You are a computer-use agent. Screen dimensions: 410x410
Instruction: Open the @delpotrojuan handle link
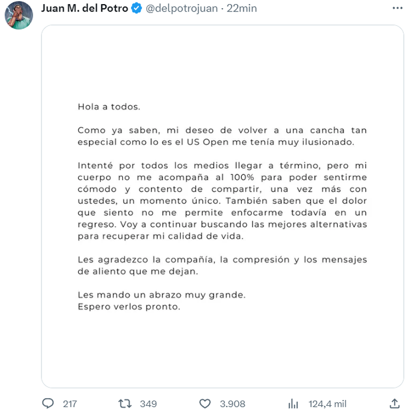tap(179, 8)
